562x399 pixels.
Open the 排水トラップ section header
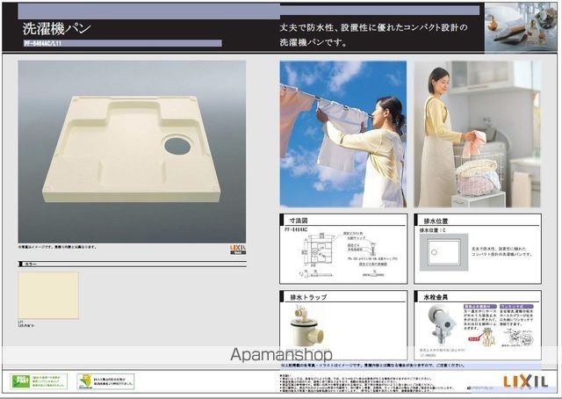click(303, 297)
